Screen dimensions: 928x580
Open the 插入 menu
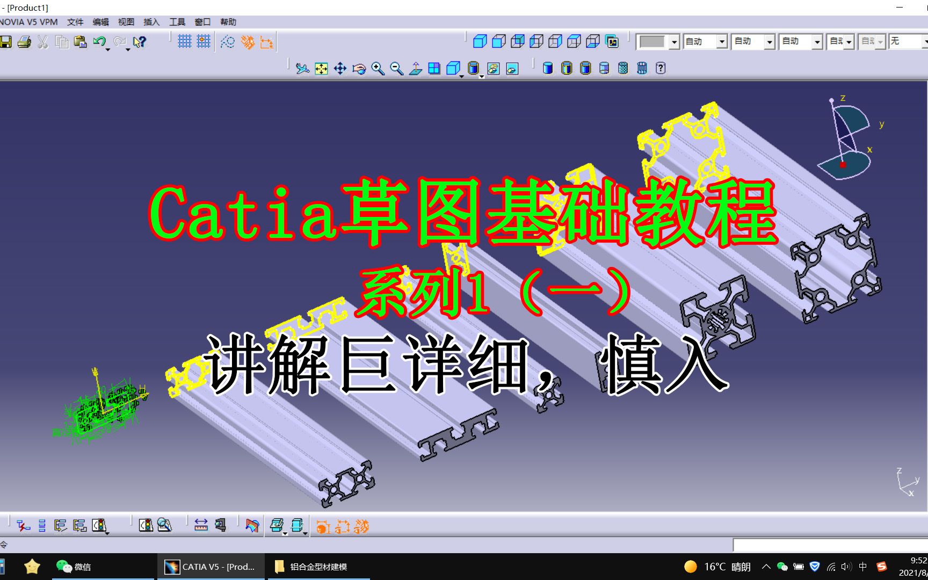(x=151, y=22)
